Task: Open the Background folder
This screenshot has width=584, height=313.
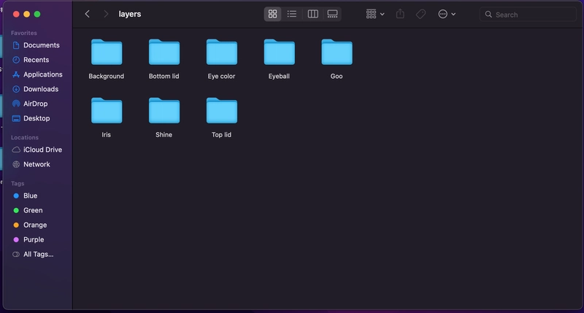Action: pyautogui.click(x=107, y=52)
